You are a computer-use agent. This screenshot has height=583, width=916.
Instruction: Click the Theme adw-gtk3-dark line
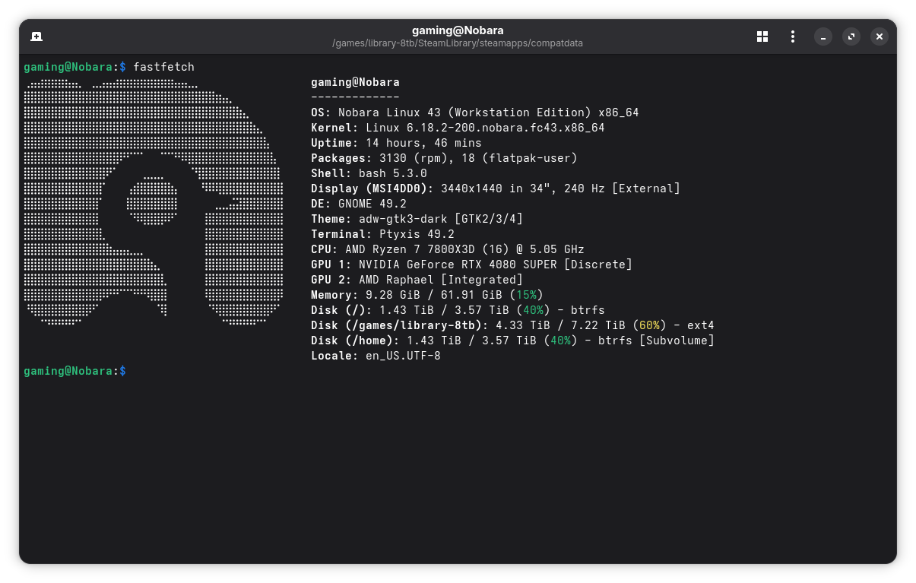pos(417,219)
